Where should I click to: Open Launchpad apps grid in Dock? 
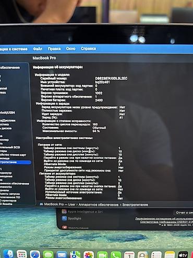pyautogui.click(x=22, y=254)
